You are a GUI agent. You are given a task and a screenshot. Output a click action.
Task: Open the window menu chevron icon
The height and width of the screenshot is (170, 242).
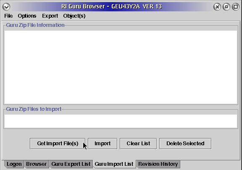click(x=6, y=7)
